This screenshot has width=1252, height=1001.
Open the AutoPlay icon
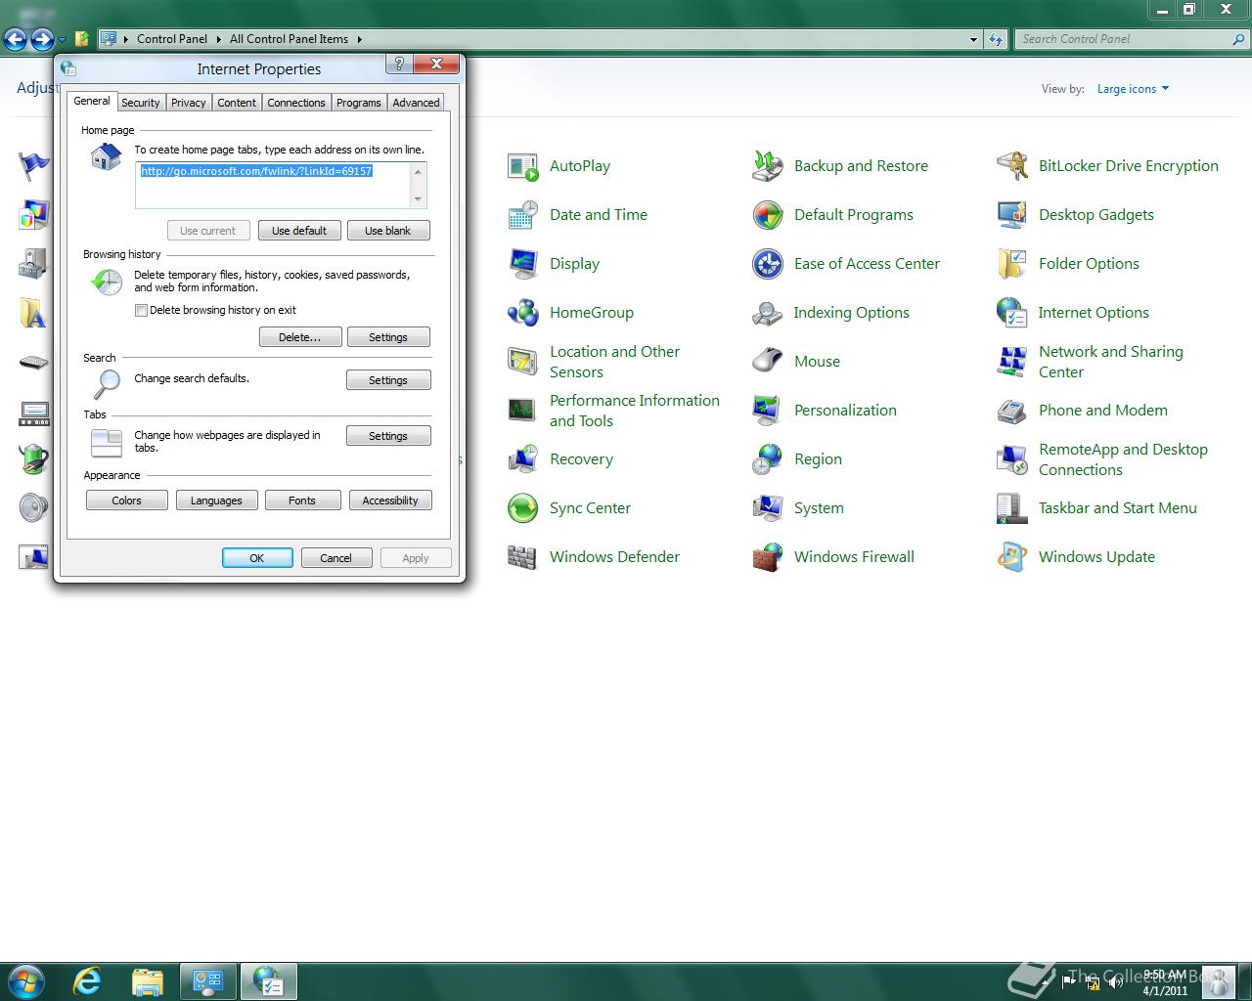tap(523, 167)
